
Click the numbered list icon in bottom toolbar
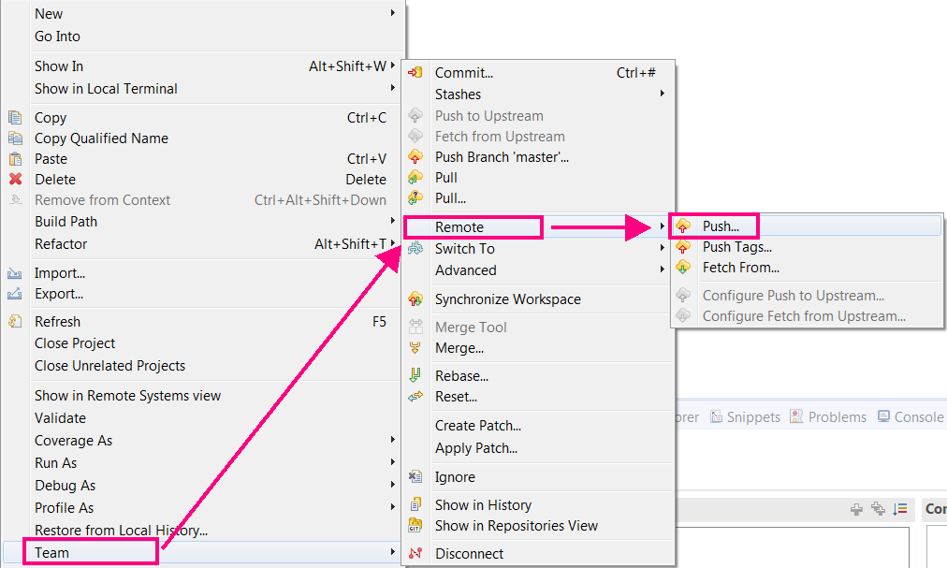point(900,509)
